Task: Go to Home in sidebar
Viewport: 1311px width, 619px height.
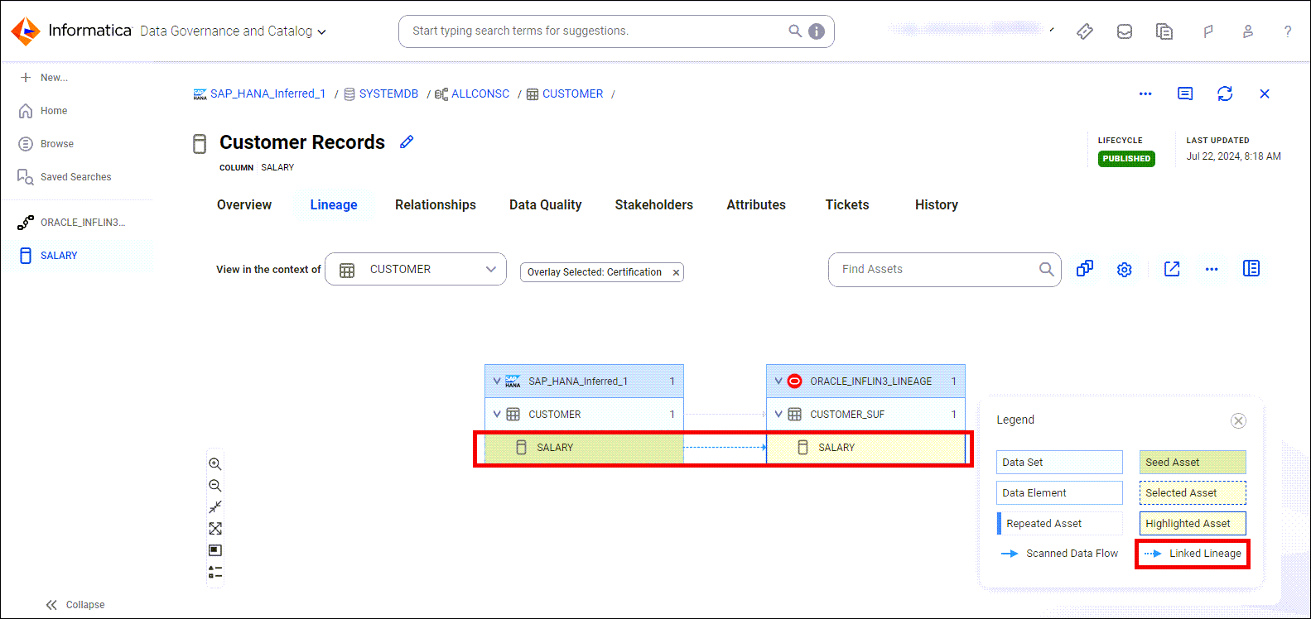Action: tap(44, 111)
